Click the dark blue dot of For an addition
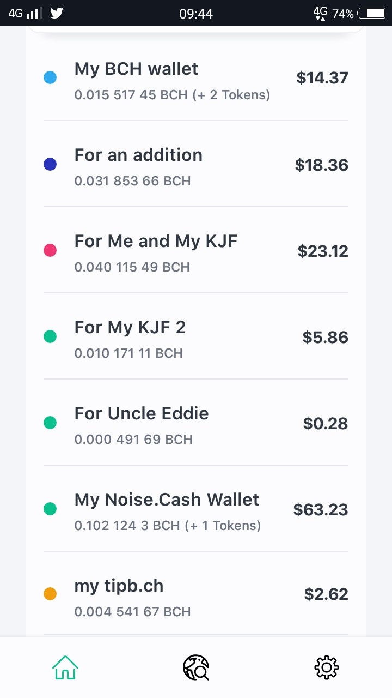This screenshot has height=698, width=392. click(50, 164)
